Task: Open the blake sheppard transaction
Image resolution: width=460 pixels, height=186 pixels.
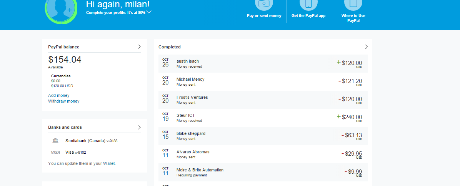Action: 263,136
